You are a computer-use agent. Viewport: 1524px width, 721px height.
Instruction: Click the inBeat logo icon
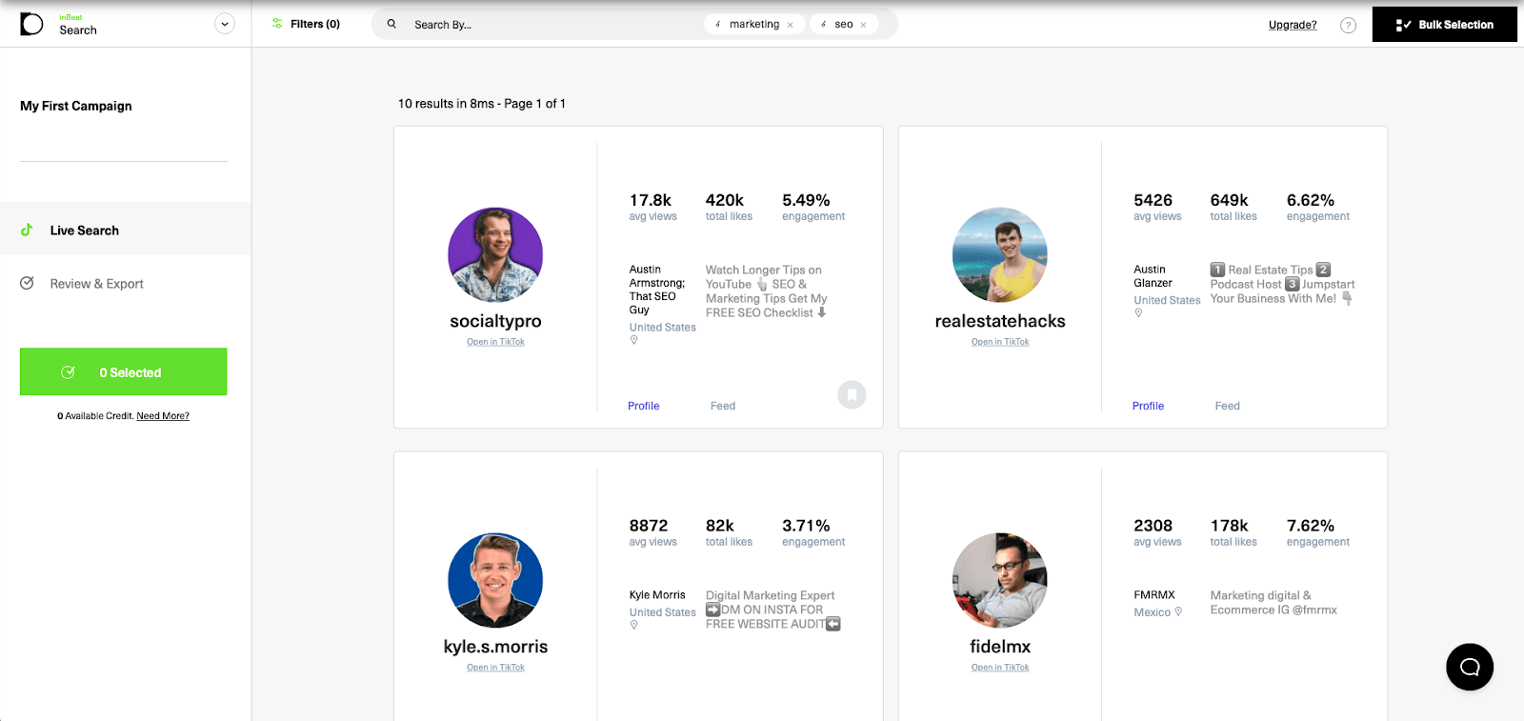click(31, 24)
